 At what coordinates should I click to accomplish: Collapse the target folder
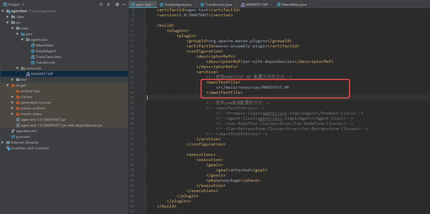point(8,85)
